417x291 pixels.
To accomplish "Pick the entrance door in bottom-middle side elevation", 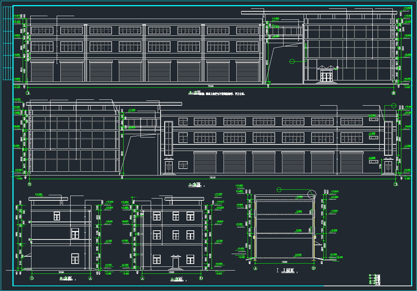I will tap(175, 262).
